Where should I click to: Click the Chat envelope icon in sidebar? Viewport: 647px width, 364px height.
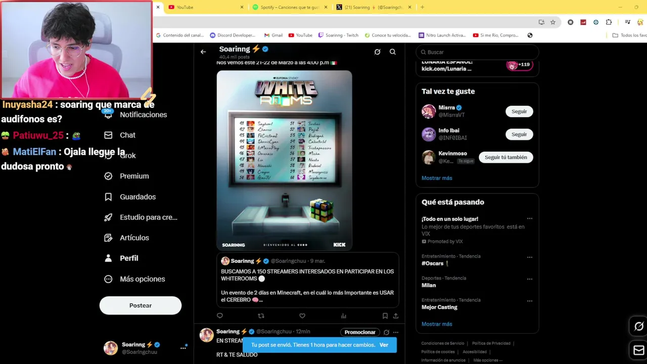108,135
